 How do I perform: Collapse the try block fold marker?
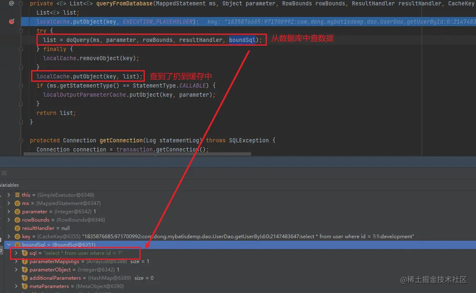click(x=21, y=31)
